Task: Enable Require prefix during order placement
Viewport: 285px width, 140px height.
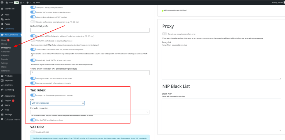Action: [33, 22]
